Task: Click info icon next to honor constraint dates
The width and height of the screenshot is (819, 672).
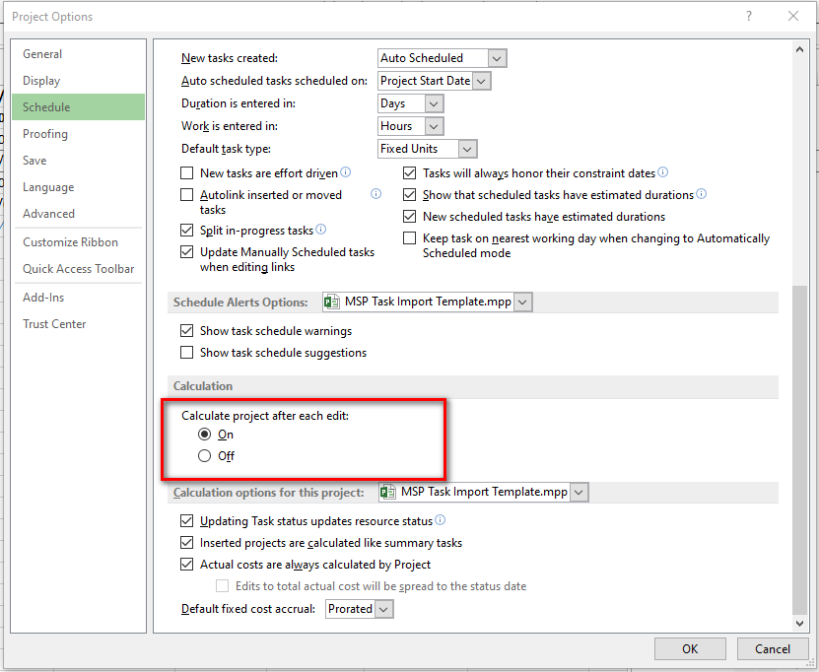Action: (x=663, y=172)
